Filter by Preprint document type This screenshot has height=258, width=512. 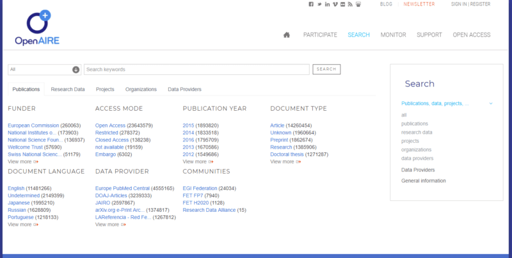279,140
